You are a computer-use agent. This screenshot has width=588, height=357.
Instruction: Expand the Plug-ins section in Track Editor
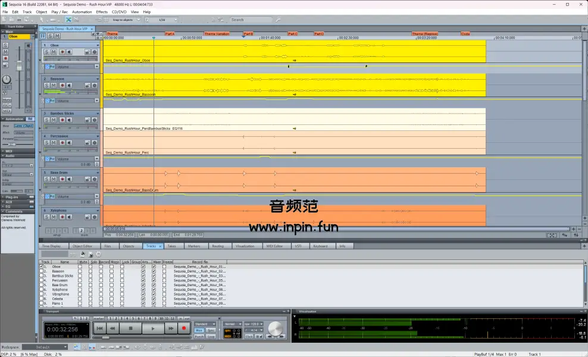click(x=2, y=197)
